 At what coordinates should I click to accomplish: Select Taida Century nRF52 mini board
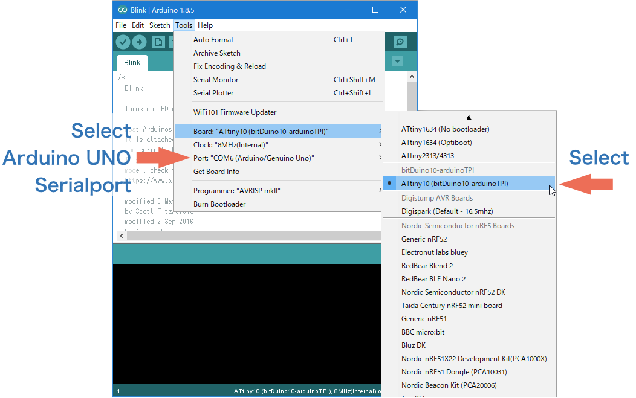pyautogui.click(x=469, y=306)
